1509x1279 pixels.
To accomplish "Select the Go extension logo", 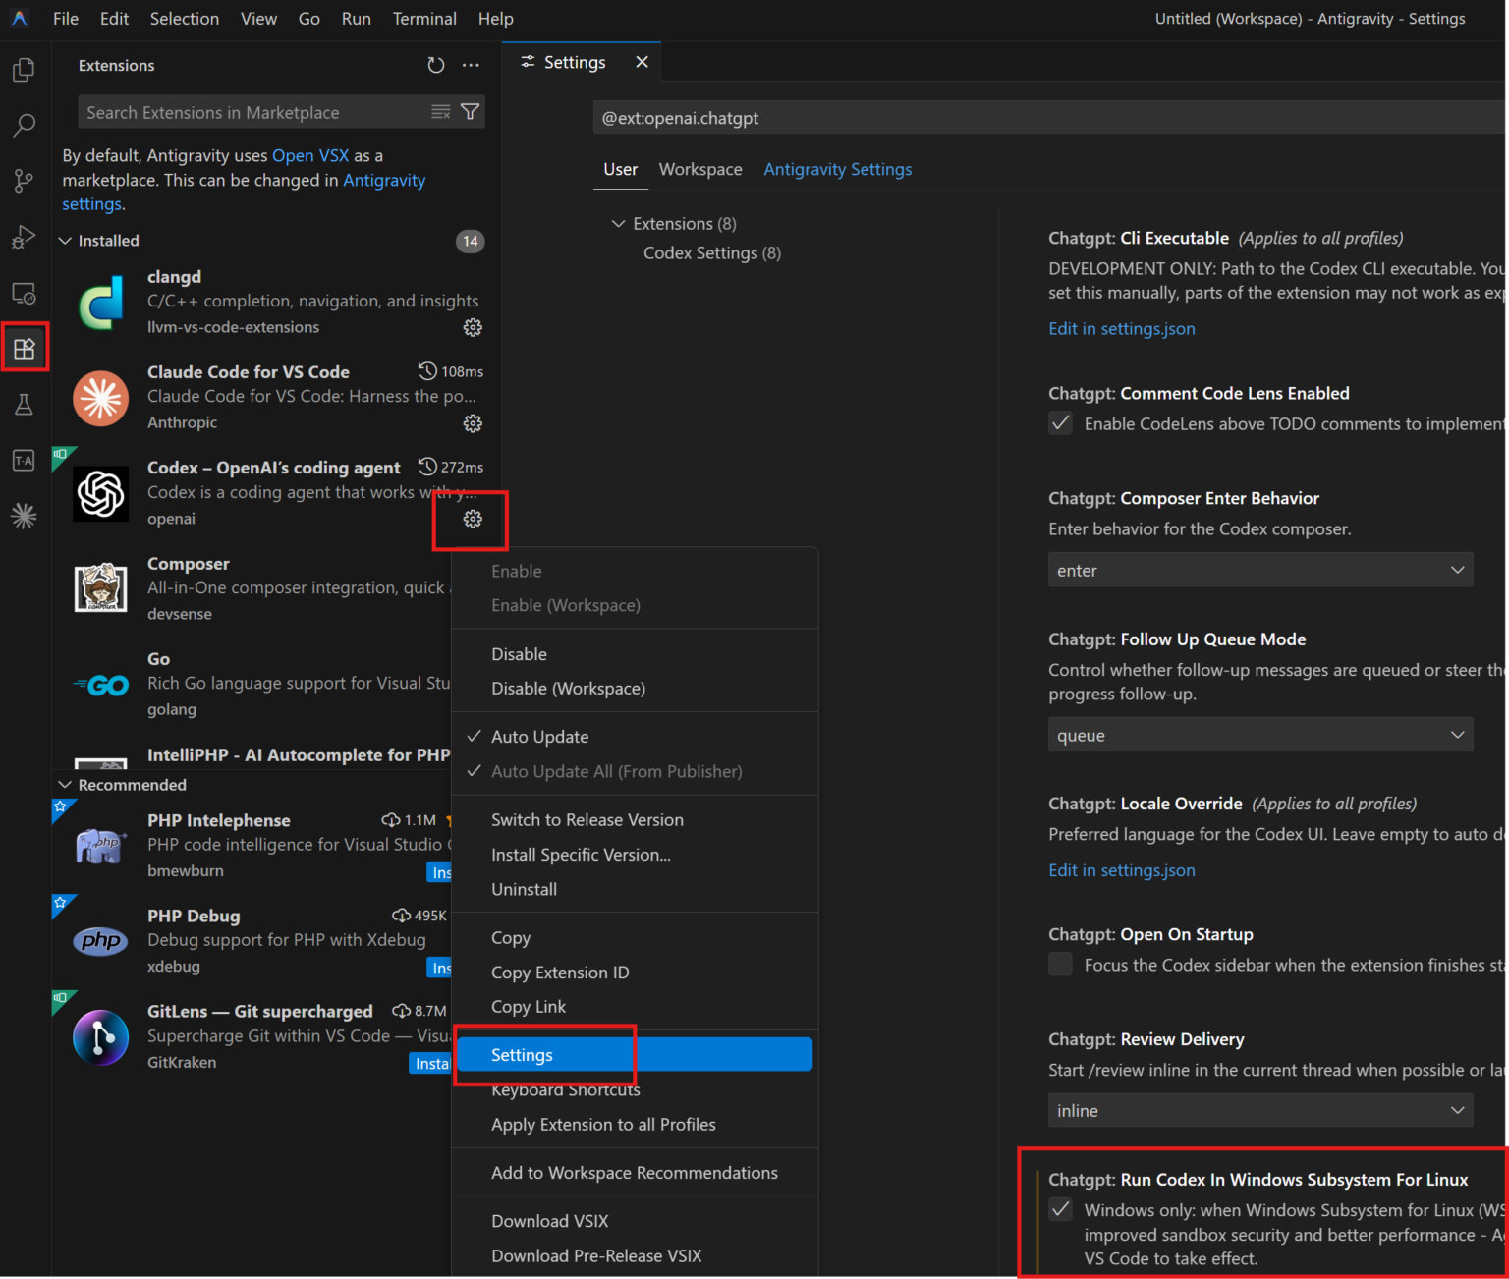I will tap(101, 685).
